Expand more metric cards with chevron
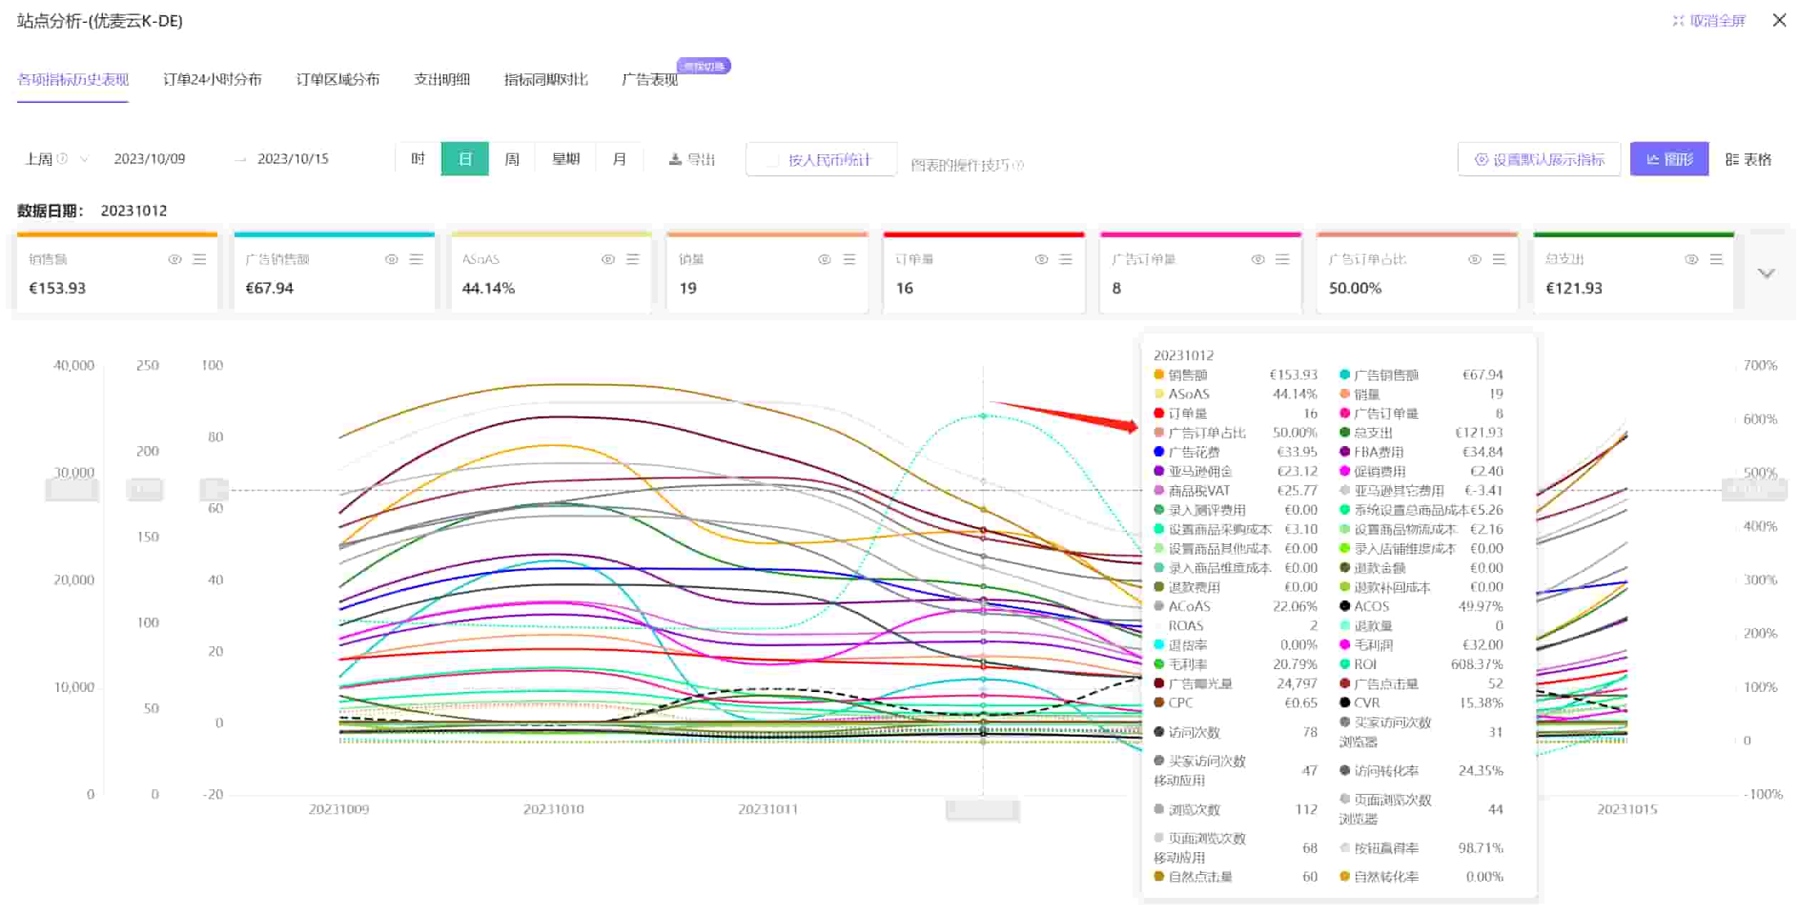The width and height of the screenshot is (1809, 905). (1766, 273)
